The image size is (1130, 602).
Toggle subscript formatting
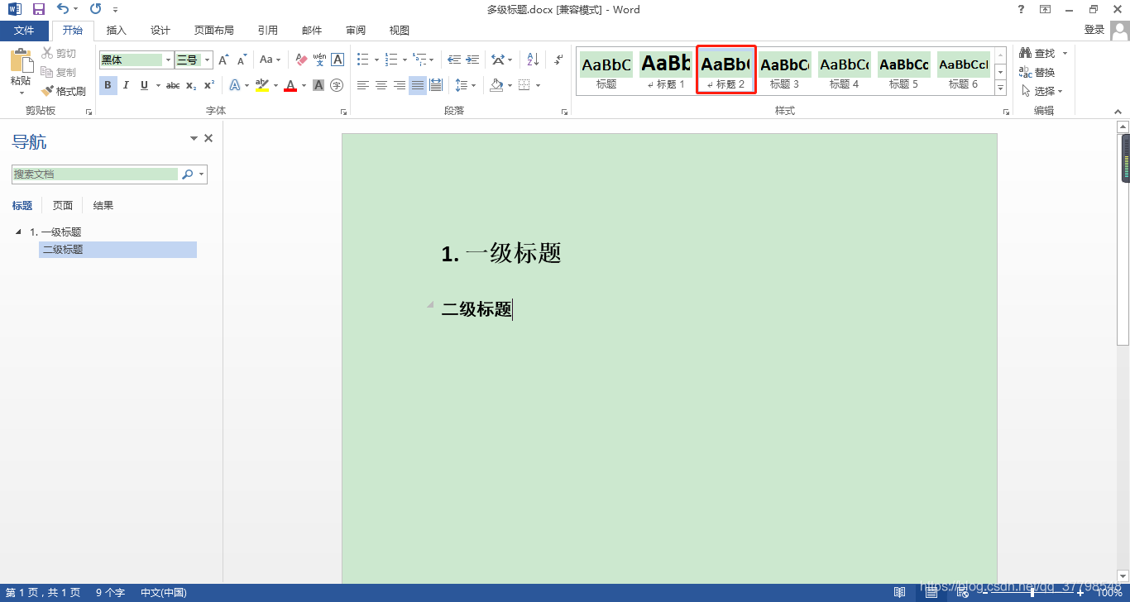point(191,85)
